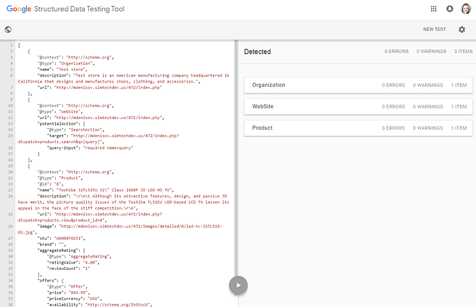
Task: Click the "aggregateRating" code line
Action: click(61, 251)
